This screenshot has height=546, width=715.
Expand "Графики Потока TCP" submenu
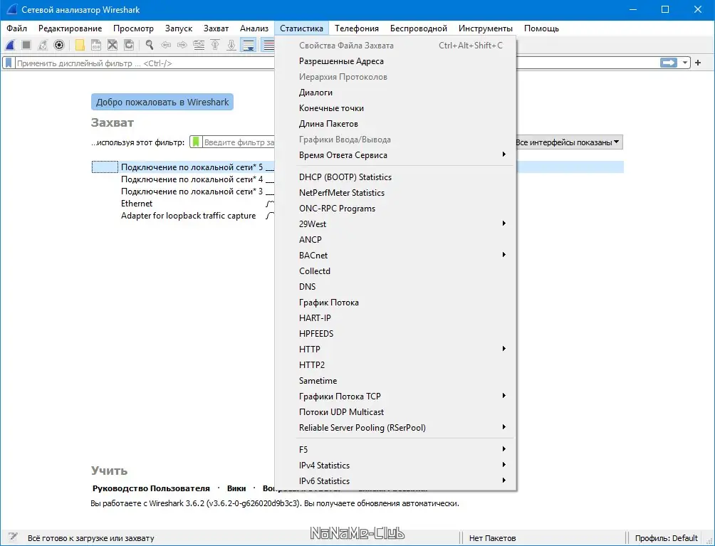pyautogui.click(x=395, y=396)
